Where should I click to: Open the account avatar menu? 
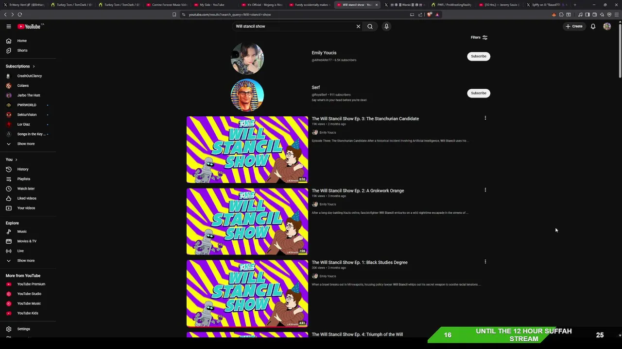[607, 26]
